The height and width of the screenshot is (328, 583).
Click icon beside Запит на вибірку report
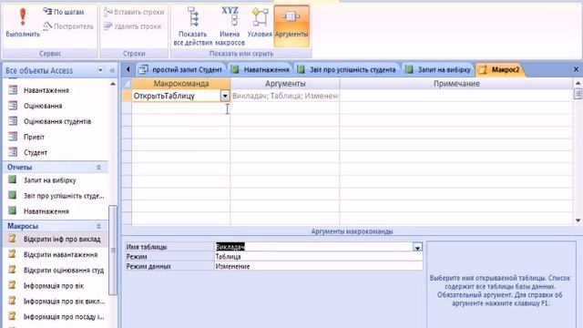coord(13,180)
